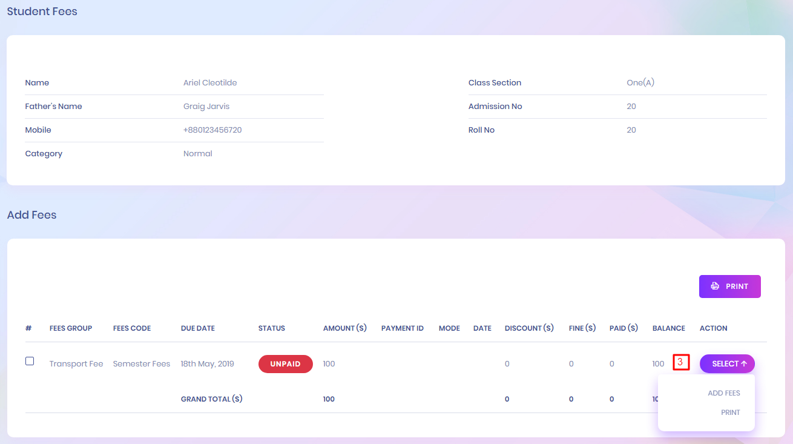The image size is (793, 444).
Task: Choose PRINT from the action dropdown menu
Action: coord(730,413)
